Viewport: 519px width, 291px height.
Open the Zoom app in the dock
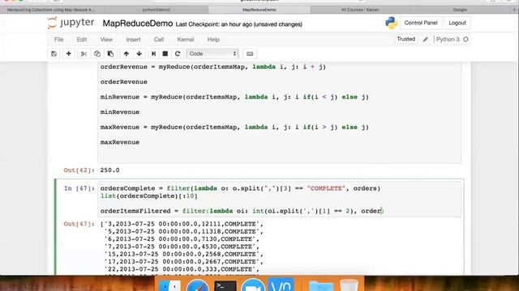coord(253,285)
